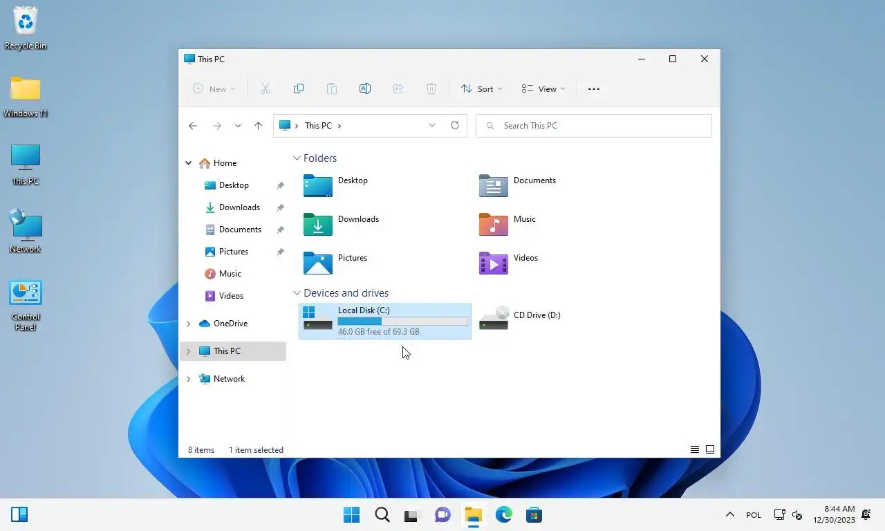The width and height of the screenshot is (885, 531).
Task: Collapse the Home tree node
Action: (x=188, y=163)
